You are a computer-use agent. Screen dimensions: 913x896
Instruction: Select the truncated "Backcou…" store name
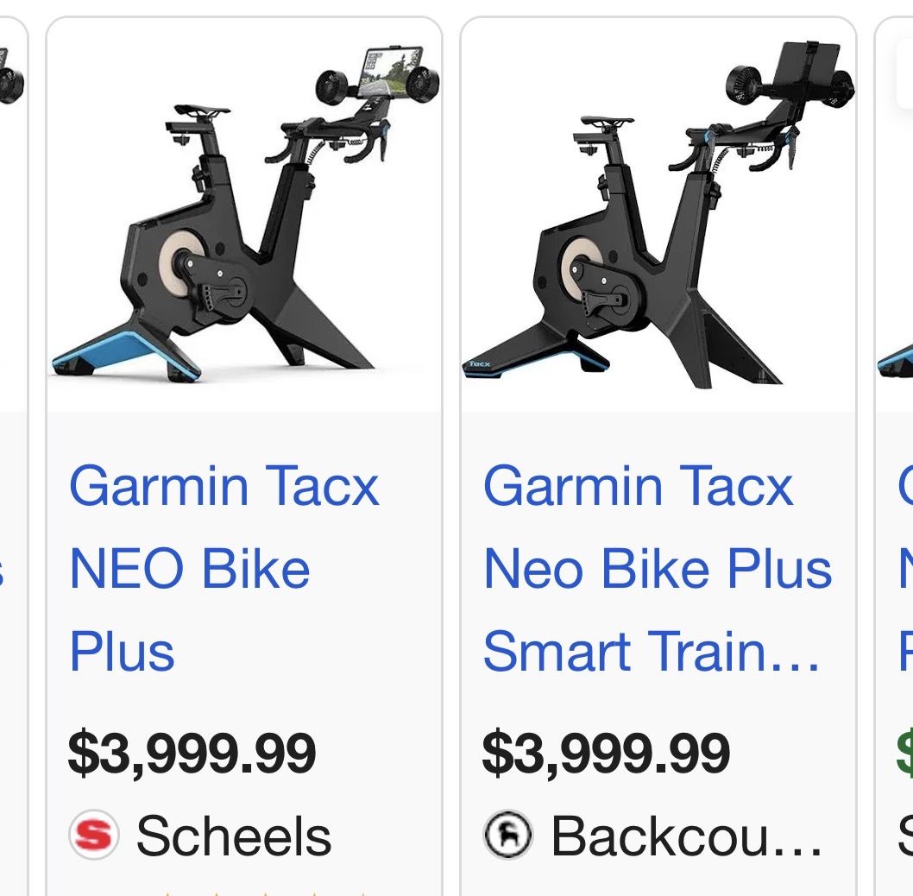tap(687, 836)
